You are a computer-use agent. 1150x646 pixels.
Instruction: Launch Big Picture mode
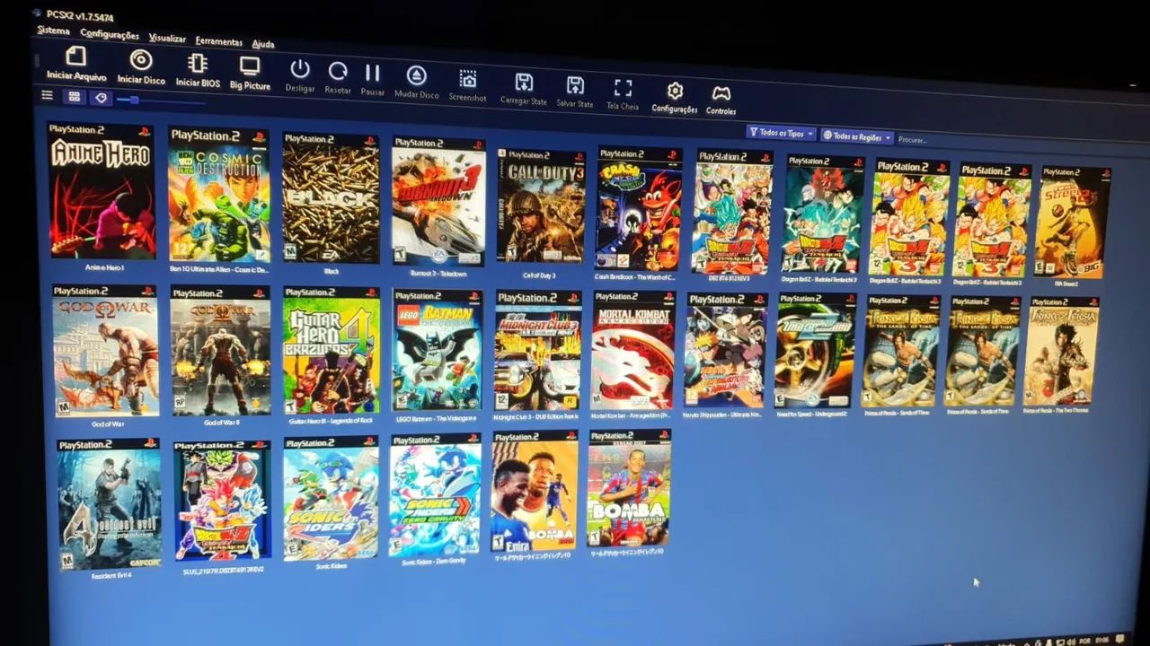click(x=250, y=65)
